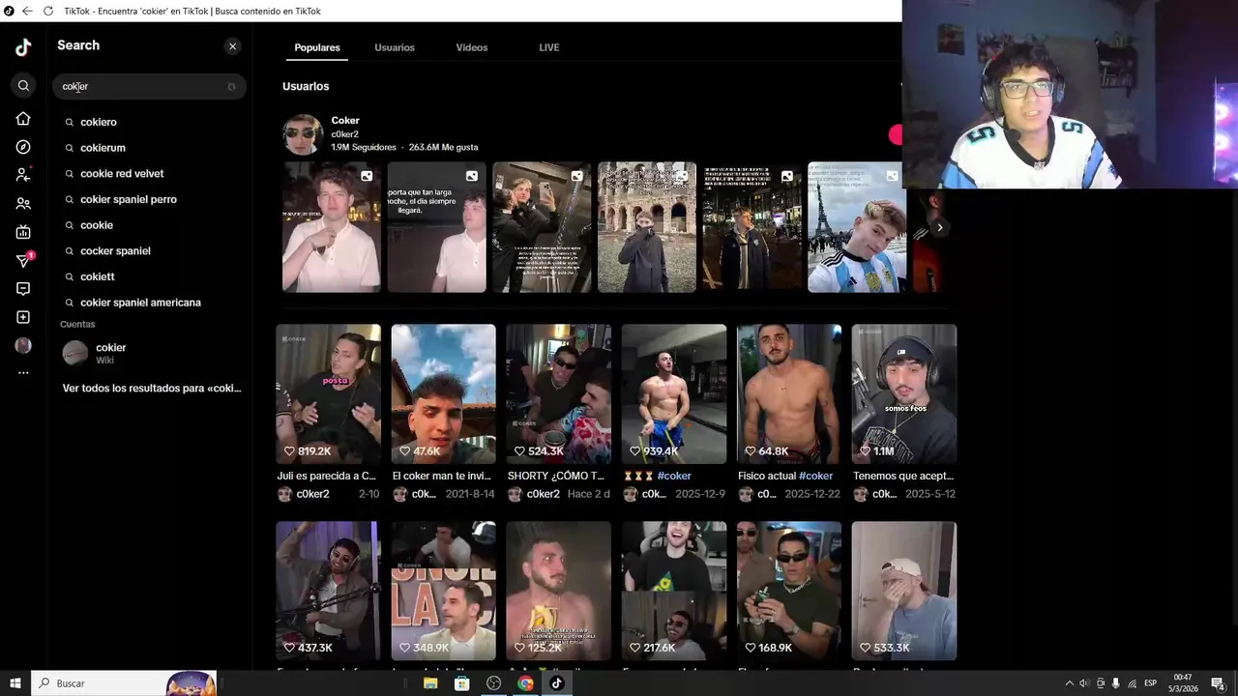Reload the page with refresh icon
1238x696 pixels.
click(48, 11)
